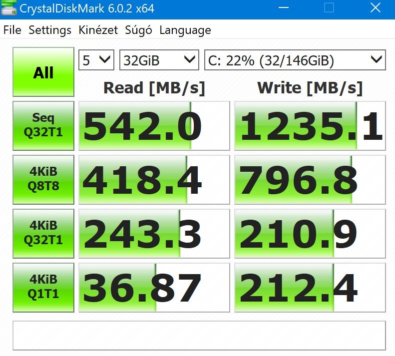The image size is (395, 356).
Task: Click the CrystalDiskMark app icon in title bar
Action: tap(8, 8)
